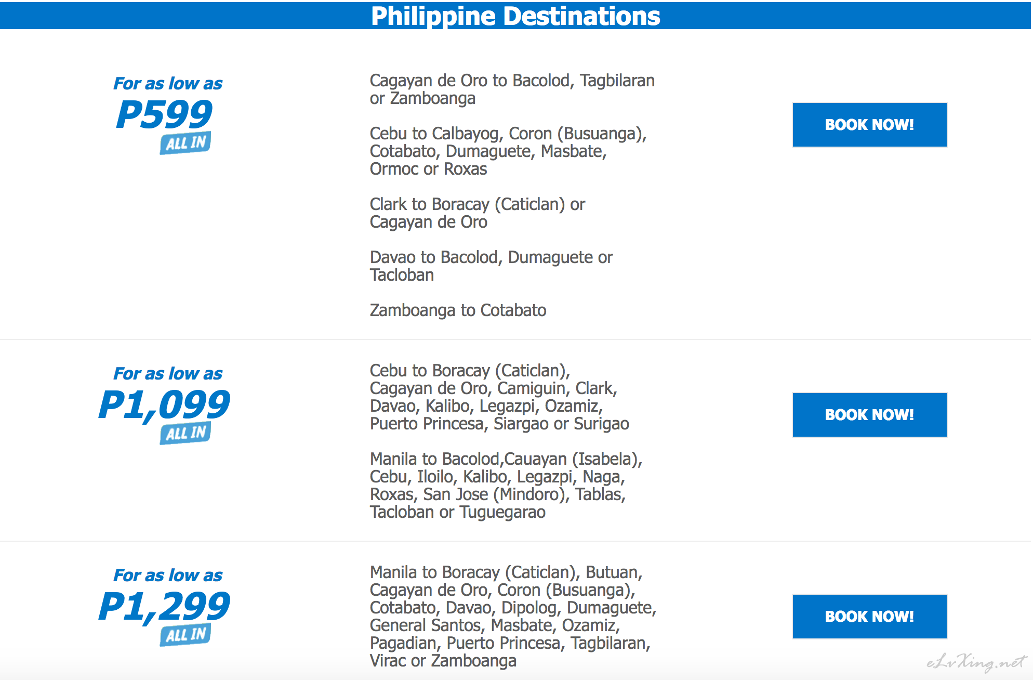The width and height of the screenshot is (1033, 680).
Task: Click the Cebu to Boracay (Caticlan) paragraph
Action: pyautogui.click(x=499, y=397)
